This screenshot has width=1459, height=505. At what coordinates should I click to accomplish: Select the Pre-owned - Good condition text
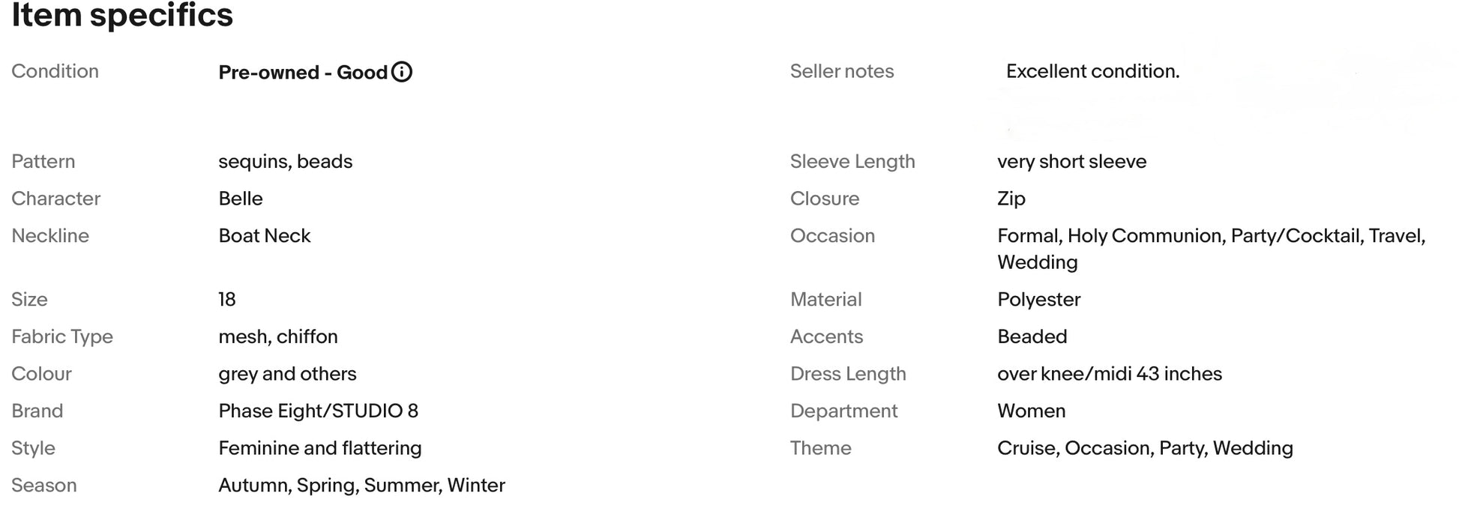pos(303,72)
